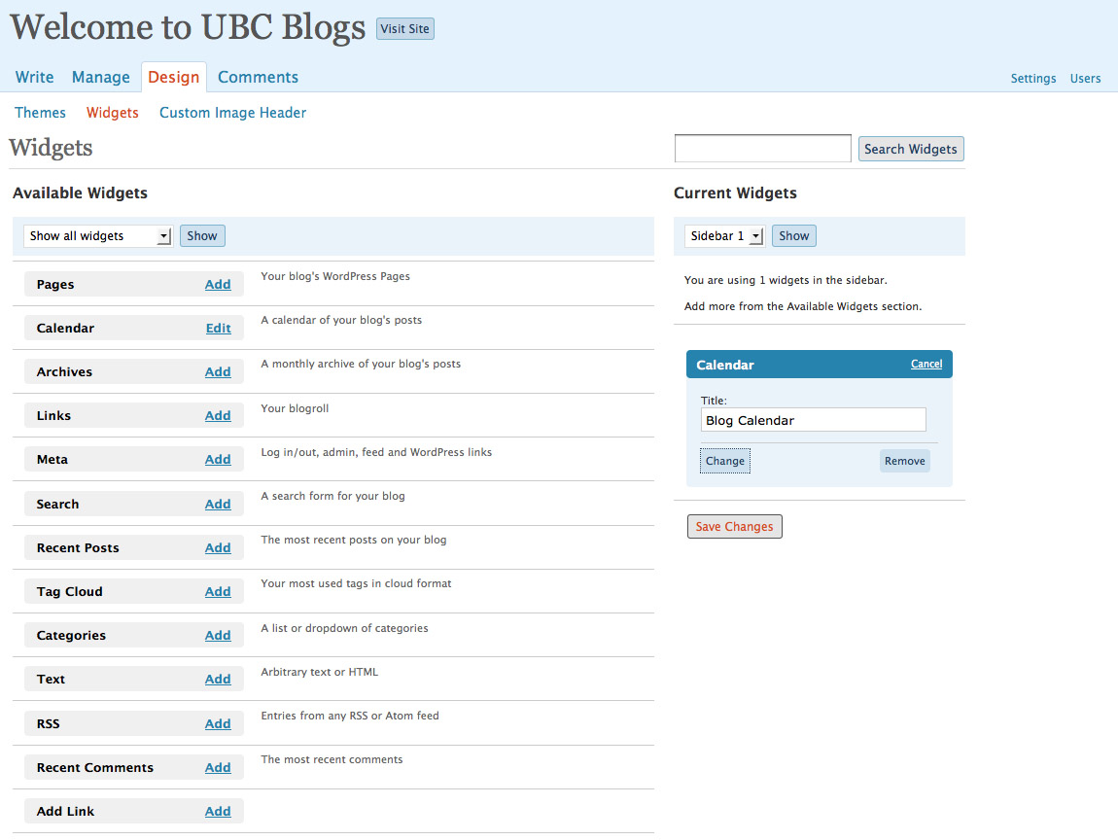This screenshot has height=840, width=1118.
Task: Click "Log in/out, admin, feed and WordPress links"
Action: pyautogui.click(x=376, y=452)
